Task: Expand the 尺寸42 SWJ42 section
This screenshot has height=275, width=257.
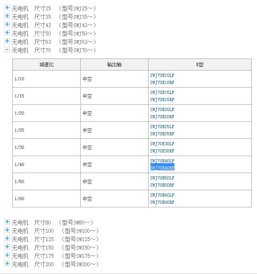Action: tap(7, 24)
